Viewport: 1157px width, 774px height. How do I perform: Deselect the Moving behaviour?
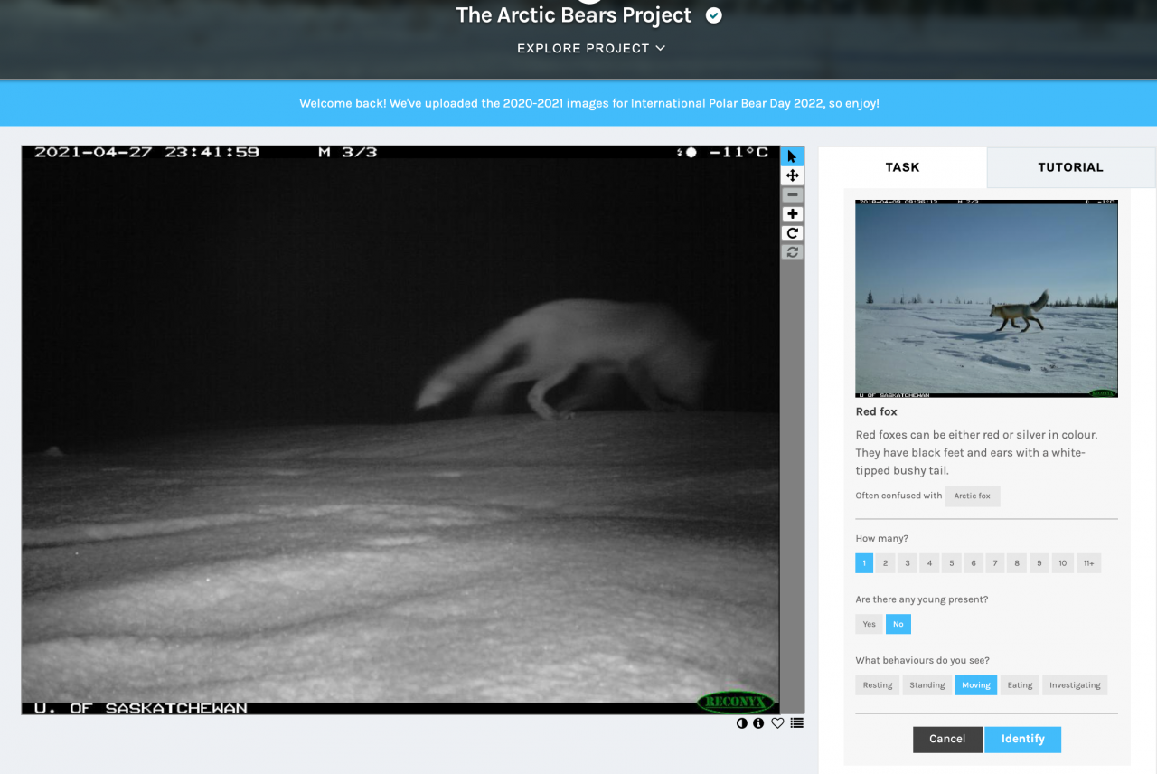(x=976, y=685)
